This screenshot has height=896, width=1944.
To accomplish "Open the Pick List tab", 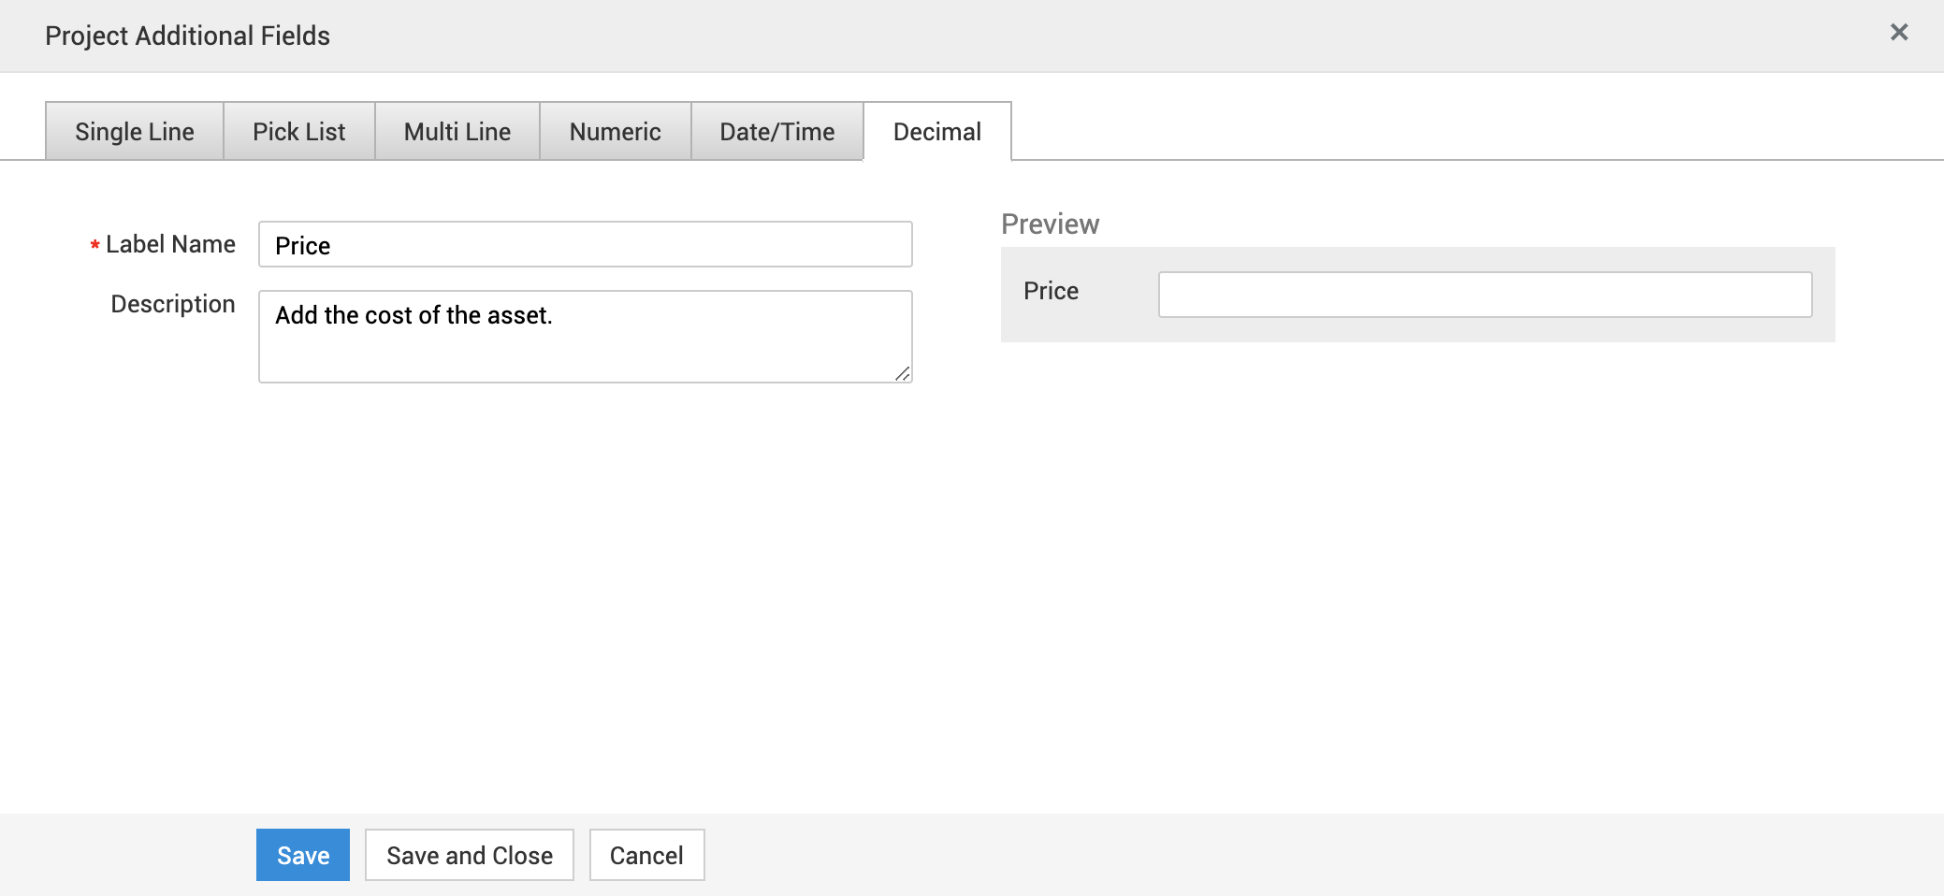I will click(x=299, y=132).
